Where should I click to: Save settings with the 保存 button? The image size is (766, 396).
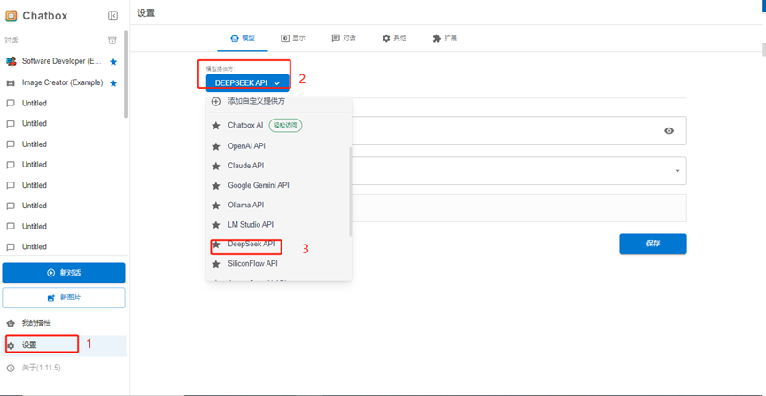click(653, 244)
